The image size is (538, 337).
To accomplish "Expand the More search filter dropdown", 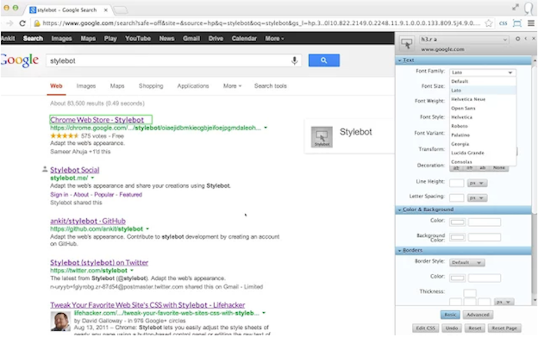I will click(233, 86).
